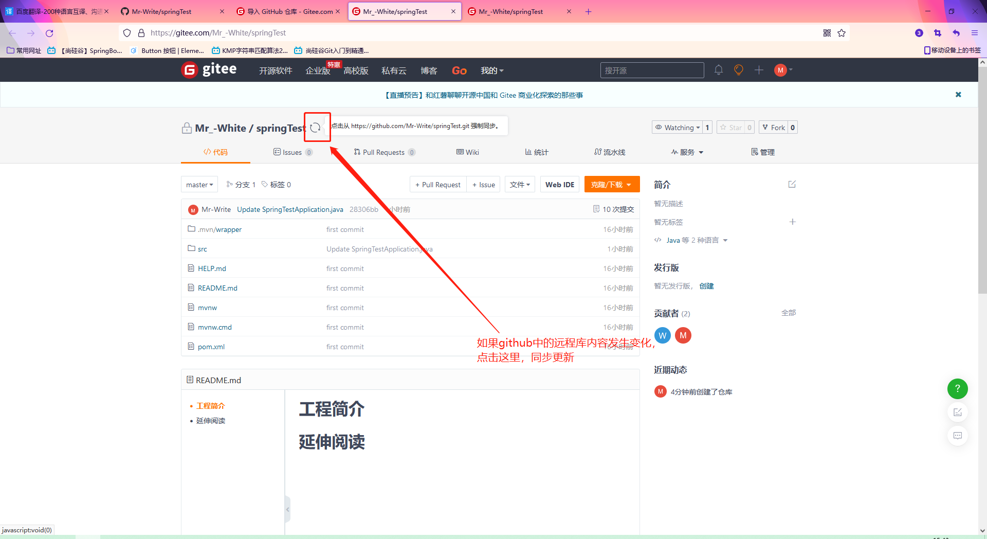
Task: Click the Gitee logo in the header
Action: (209, 69)
